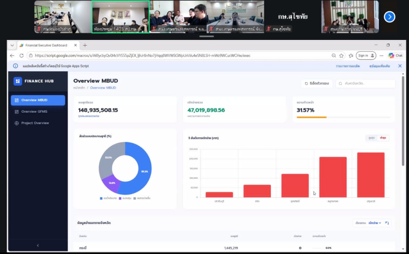Click the province search input field
Viewport: 409px width, 254px height.
coord(368,83)
